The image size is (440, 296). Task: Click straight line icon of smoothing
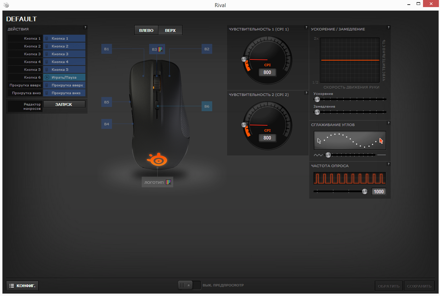pos(382,155)
